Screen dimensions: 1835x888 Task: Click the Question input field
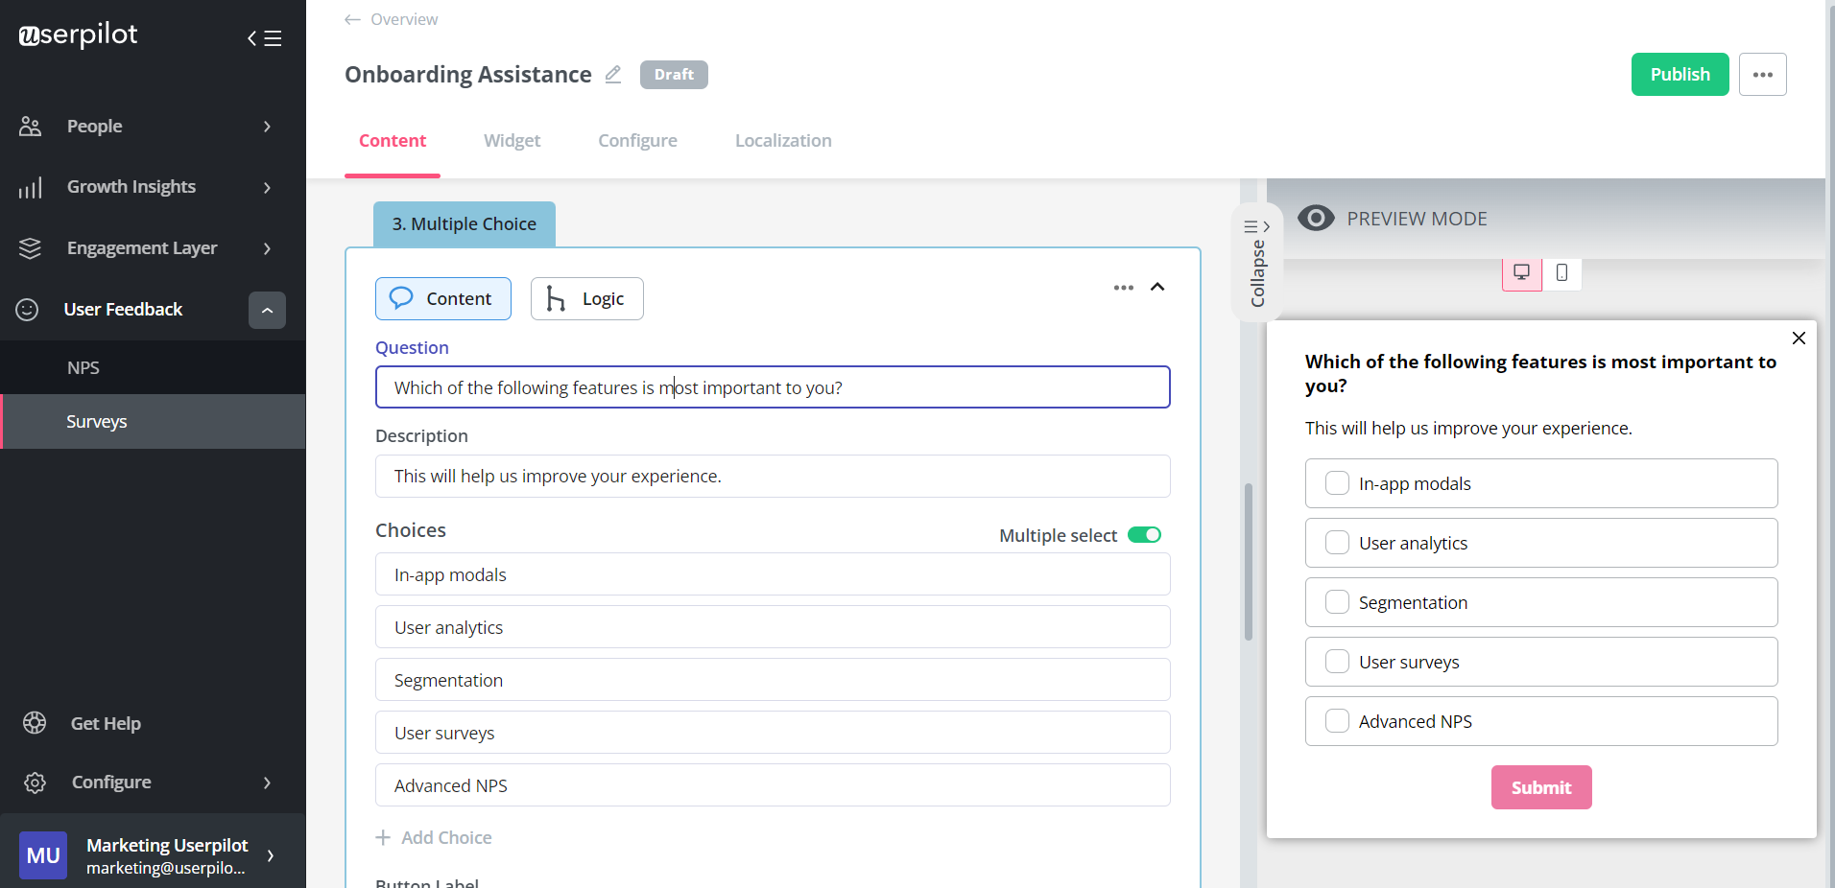pos(773,387)
